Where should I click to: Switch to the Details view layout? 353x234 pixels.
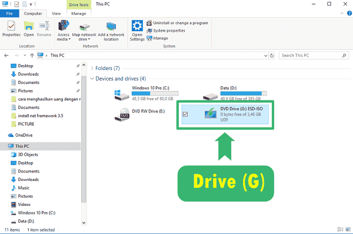point(340,230)
